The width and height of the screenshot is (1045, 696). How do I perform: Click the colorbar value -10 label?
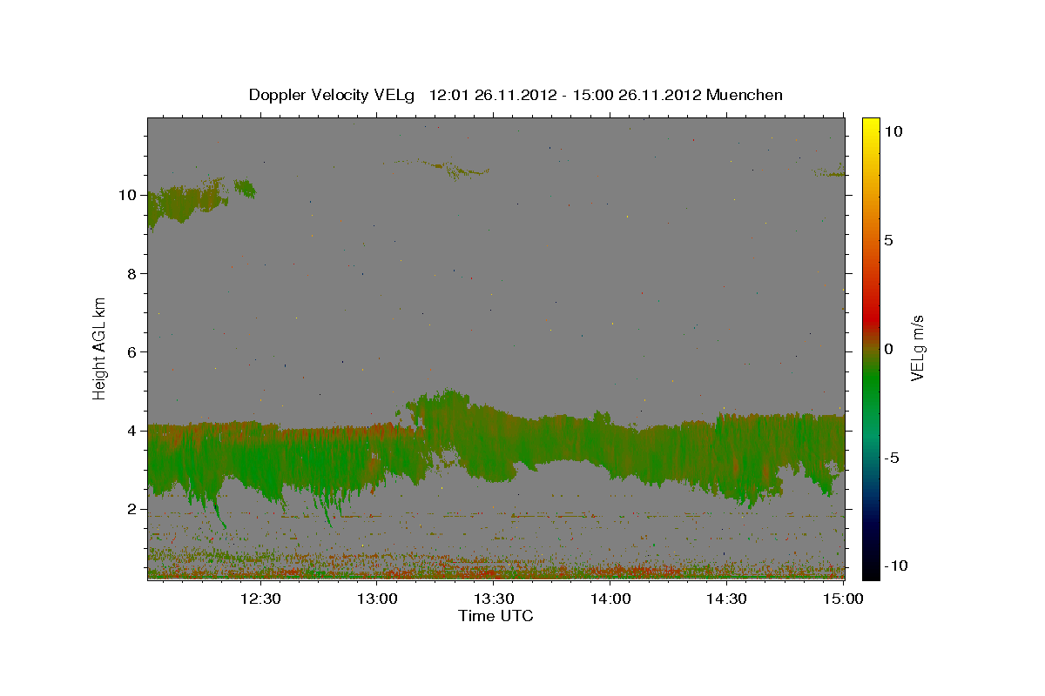click(895, 566)
